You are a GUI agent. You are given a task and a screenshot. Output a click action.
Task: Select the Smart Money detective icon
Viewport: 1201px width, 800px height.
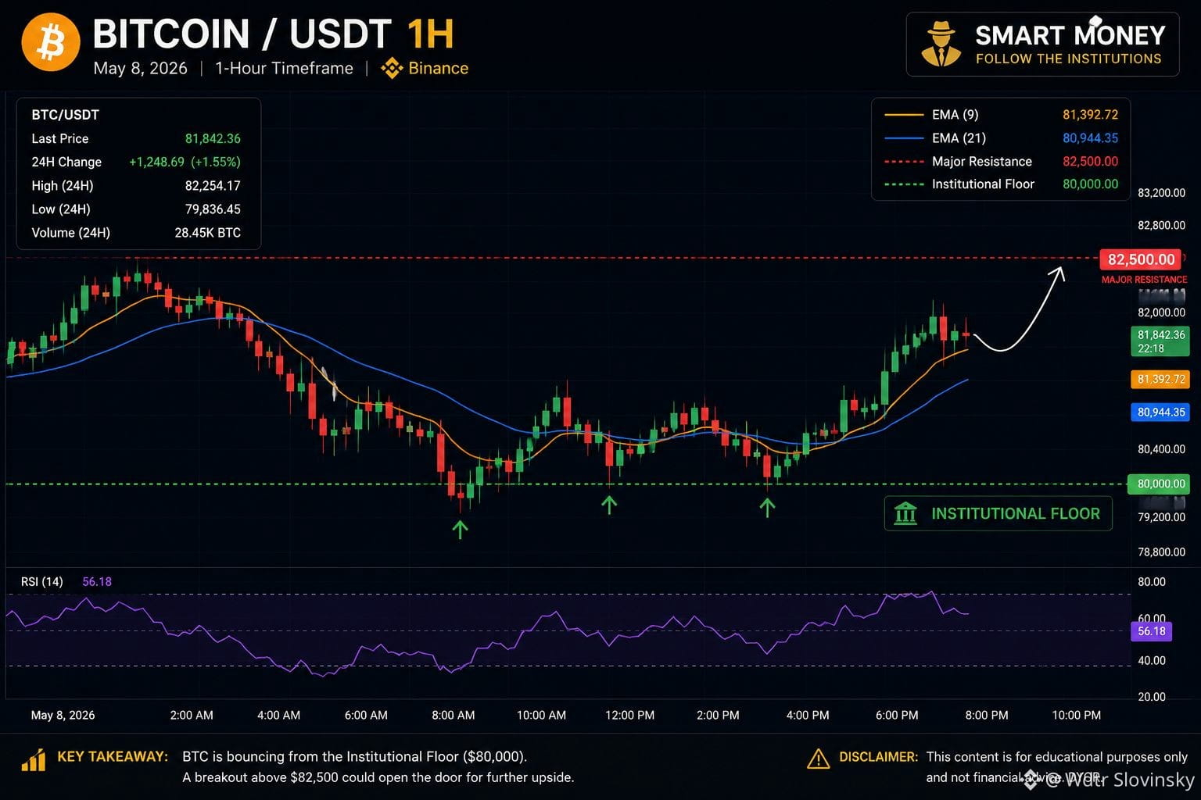941,45
